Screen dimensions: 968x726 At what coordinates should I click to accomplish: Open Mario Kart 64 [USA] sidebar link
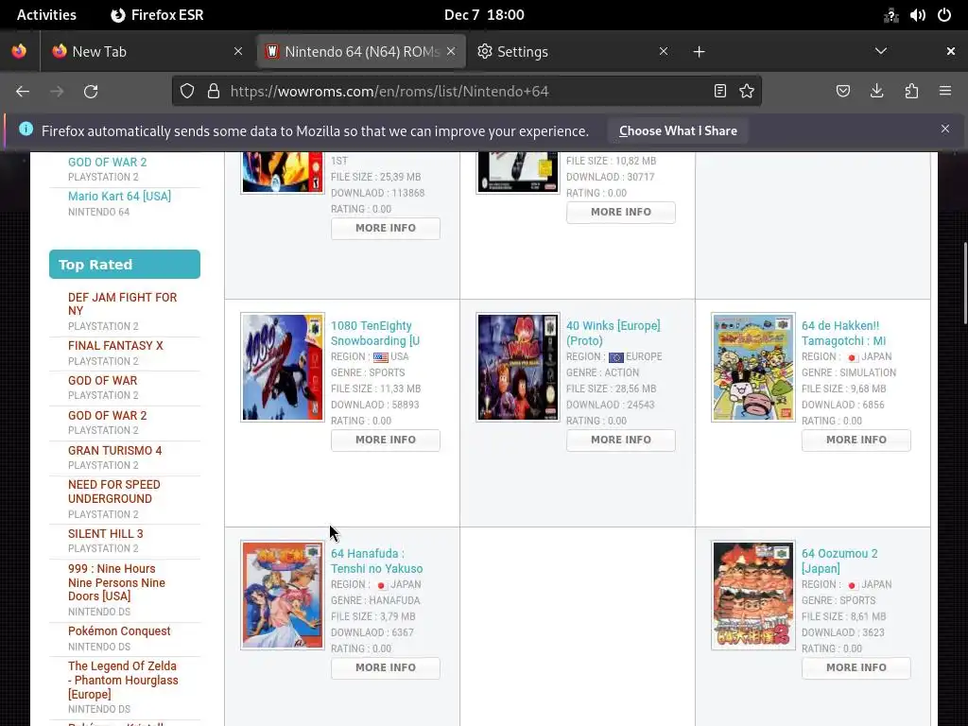[x=119, y=197]
